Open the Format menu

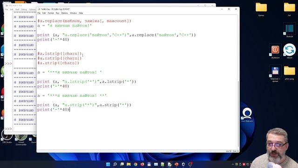click(x=51, y=13)
